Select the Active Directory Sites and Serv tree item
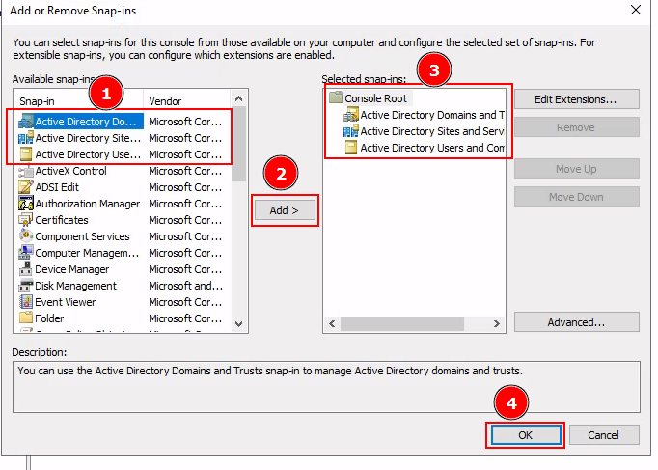This screenshot has width=658, height=470. pos(432,131)
